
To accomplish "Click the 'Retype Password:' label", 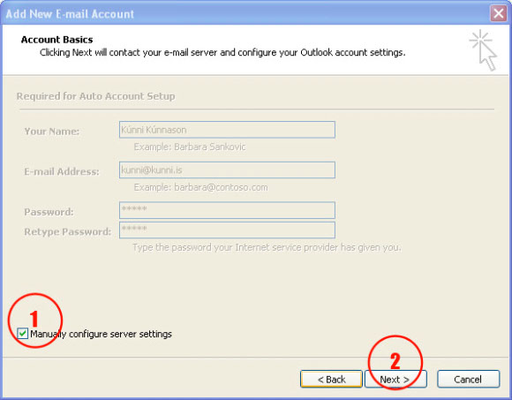I will 68,231.
